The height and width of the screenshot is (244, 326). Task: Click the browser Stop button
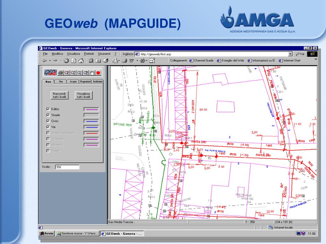click(x=66, y=61)
